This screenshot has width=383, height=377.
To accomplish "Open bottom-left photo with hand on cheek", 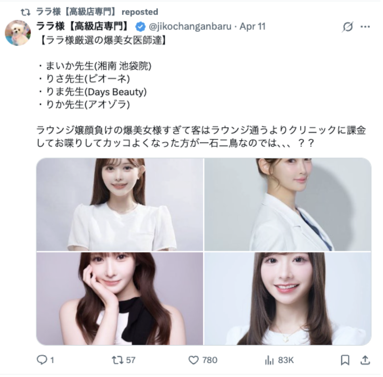I will coord(120,298).
